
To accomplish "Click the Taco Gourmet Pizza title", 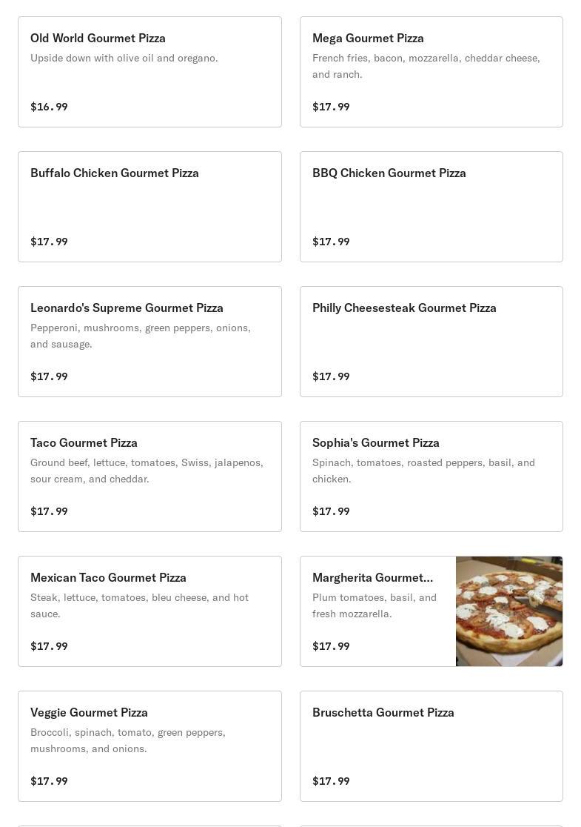I will [x=84, y=442].
